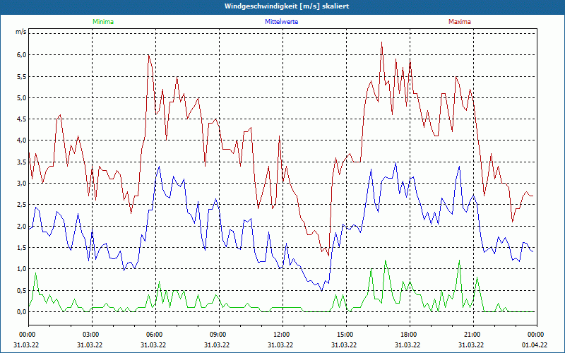Click the '3,5' y-axis value
The height and width of the screenshot is (353, 565).
tap(22, 162)
